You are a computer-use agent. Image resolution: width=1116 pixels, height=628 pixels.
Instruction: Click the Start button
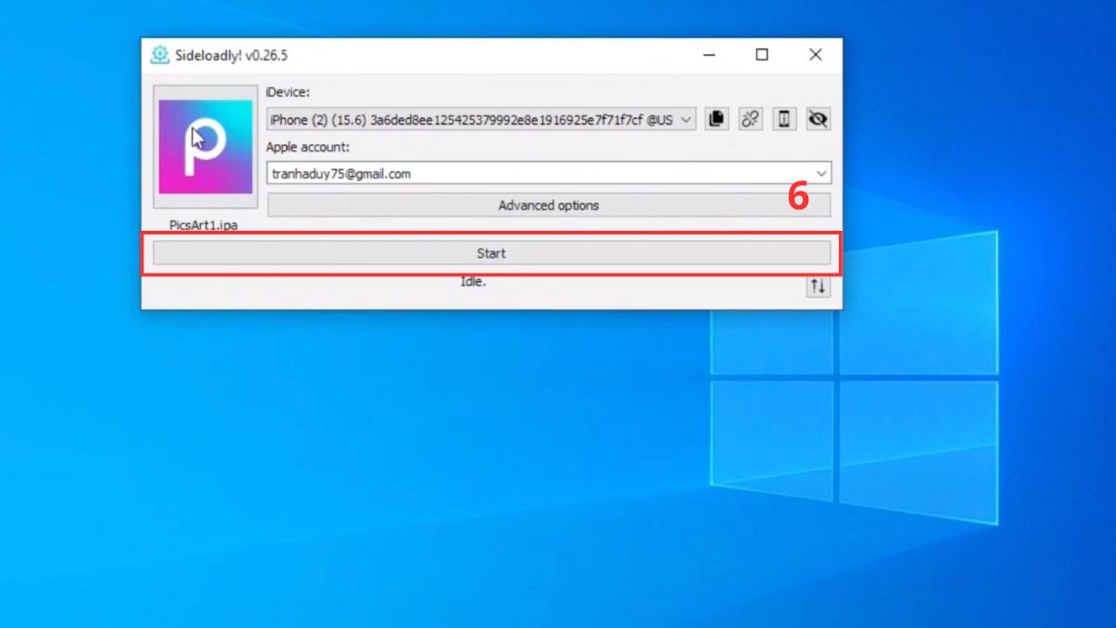point(491,253)
